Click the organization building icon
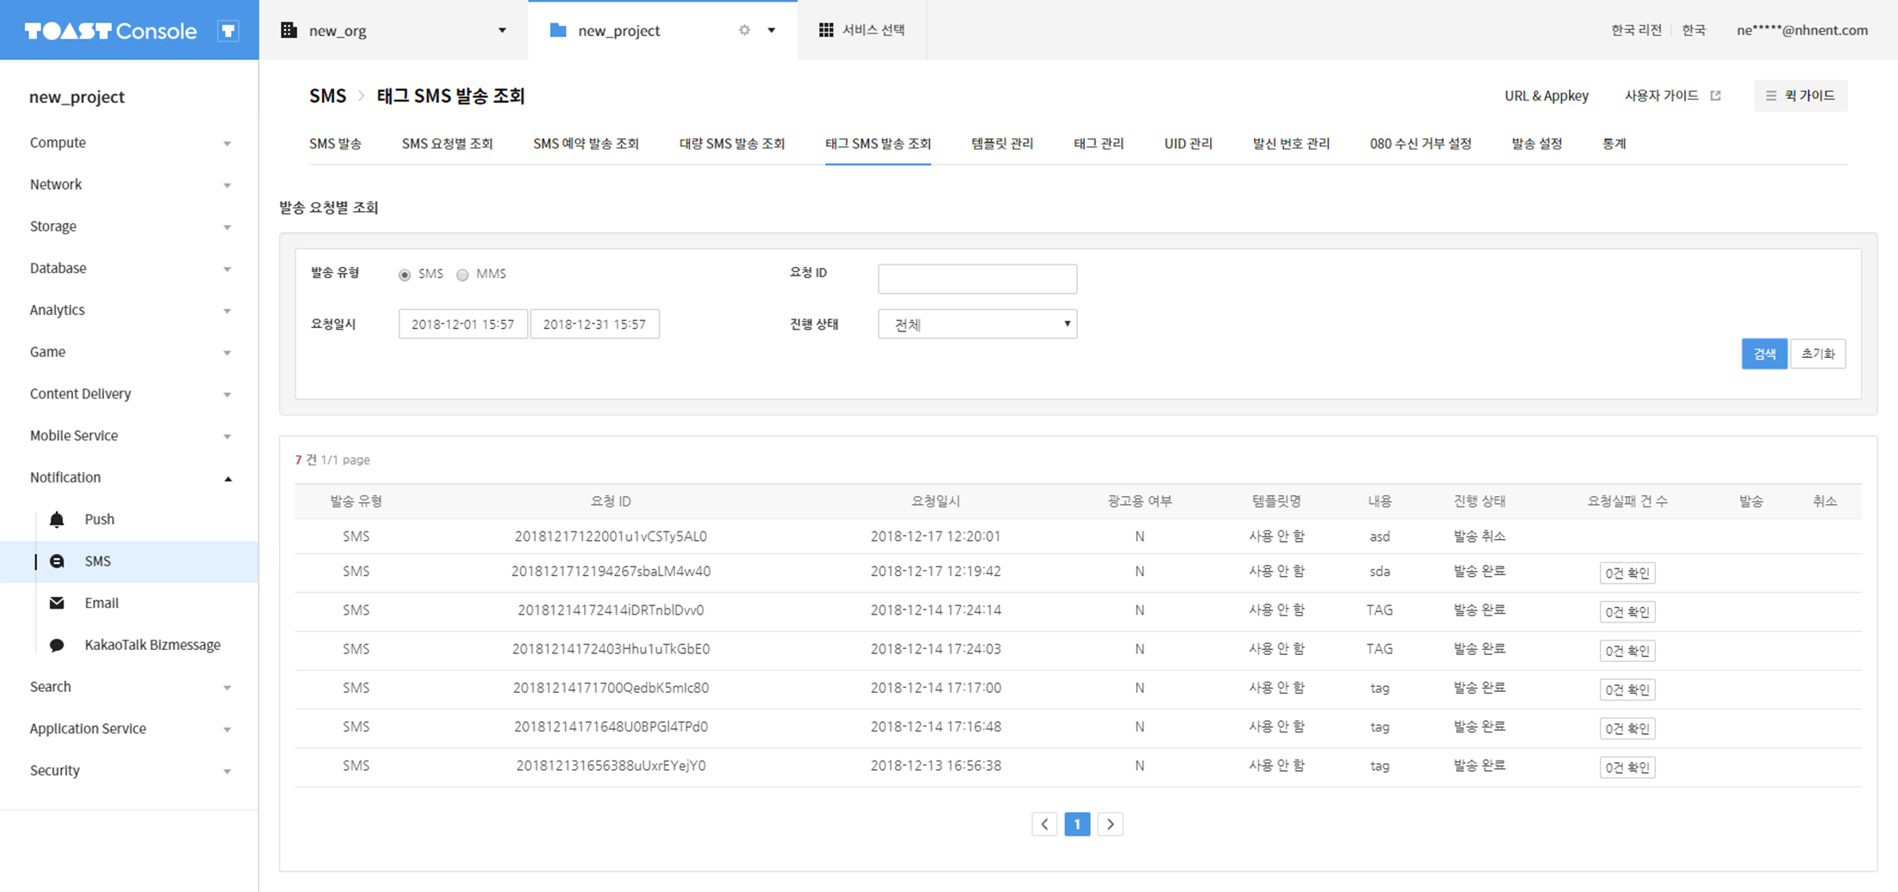Viewport: 1898px width, 892px height. click(289, 30)
